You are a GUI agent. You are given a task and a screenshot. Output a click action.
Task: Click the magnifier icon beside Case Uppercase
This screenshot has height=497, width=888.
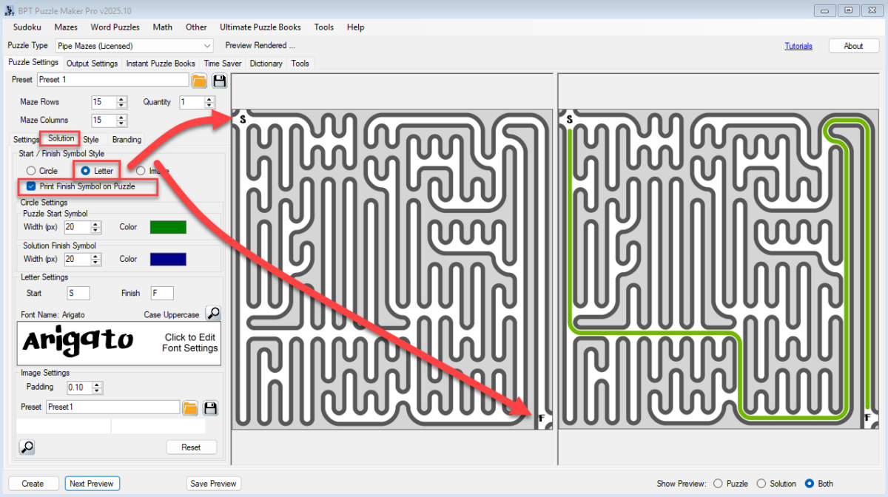tap(213, 312)
